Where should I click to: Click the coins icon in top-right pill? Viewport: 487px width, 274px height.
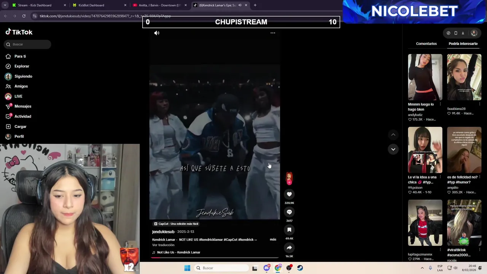click(x=448, y=33)
